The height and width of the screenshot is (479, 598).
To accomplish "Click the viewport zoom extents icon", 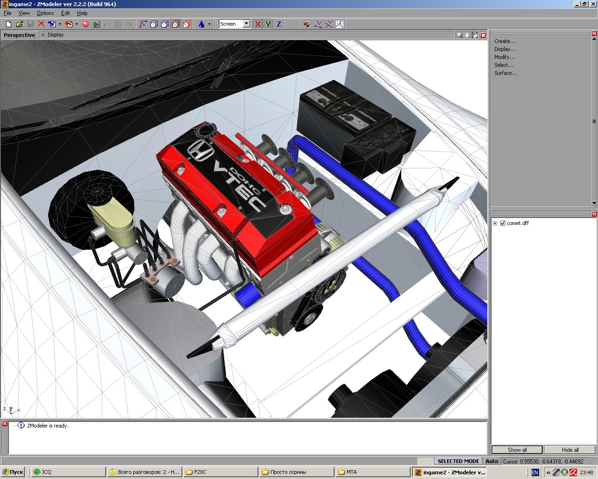I will 475,35.
